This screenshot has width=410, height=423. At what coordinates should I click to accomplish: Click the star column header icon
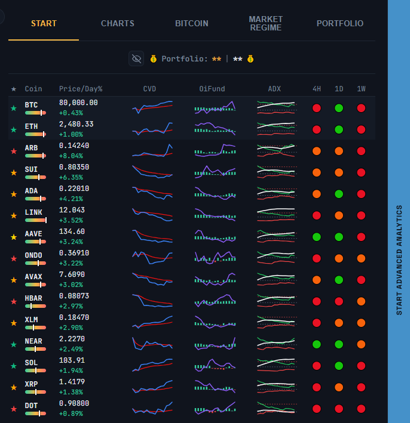tap(14, 89)
